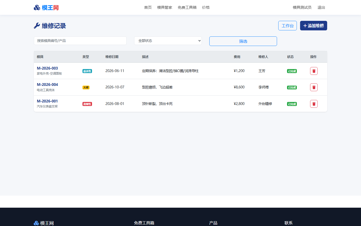Viewport: 361px width, 226px height.
Task: Click cost ¥8,600
Action: pyautogui.click(x=239, y=87)
